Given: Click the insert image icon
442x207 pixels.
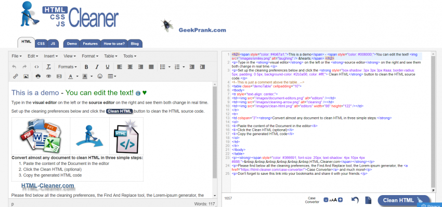Looking at the screenshot, I should tap(26, 76).
